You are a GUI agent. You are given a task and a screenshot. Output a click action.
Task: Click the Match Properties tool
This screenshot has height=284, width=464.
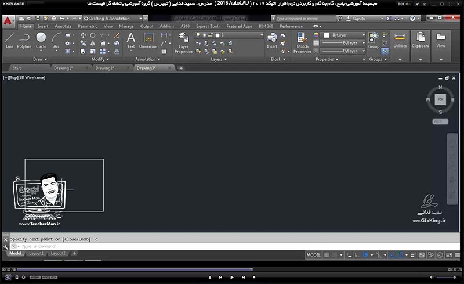click(302, 43)
